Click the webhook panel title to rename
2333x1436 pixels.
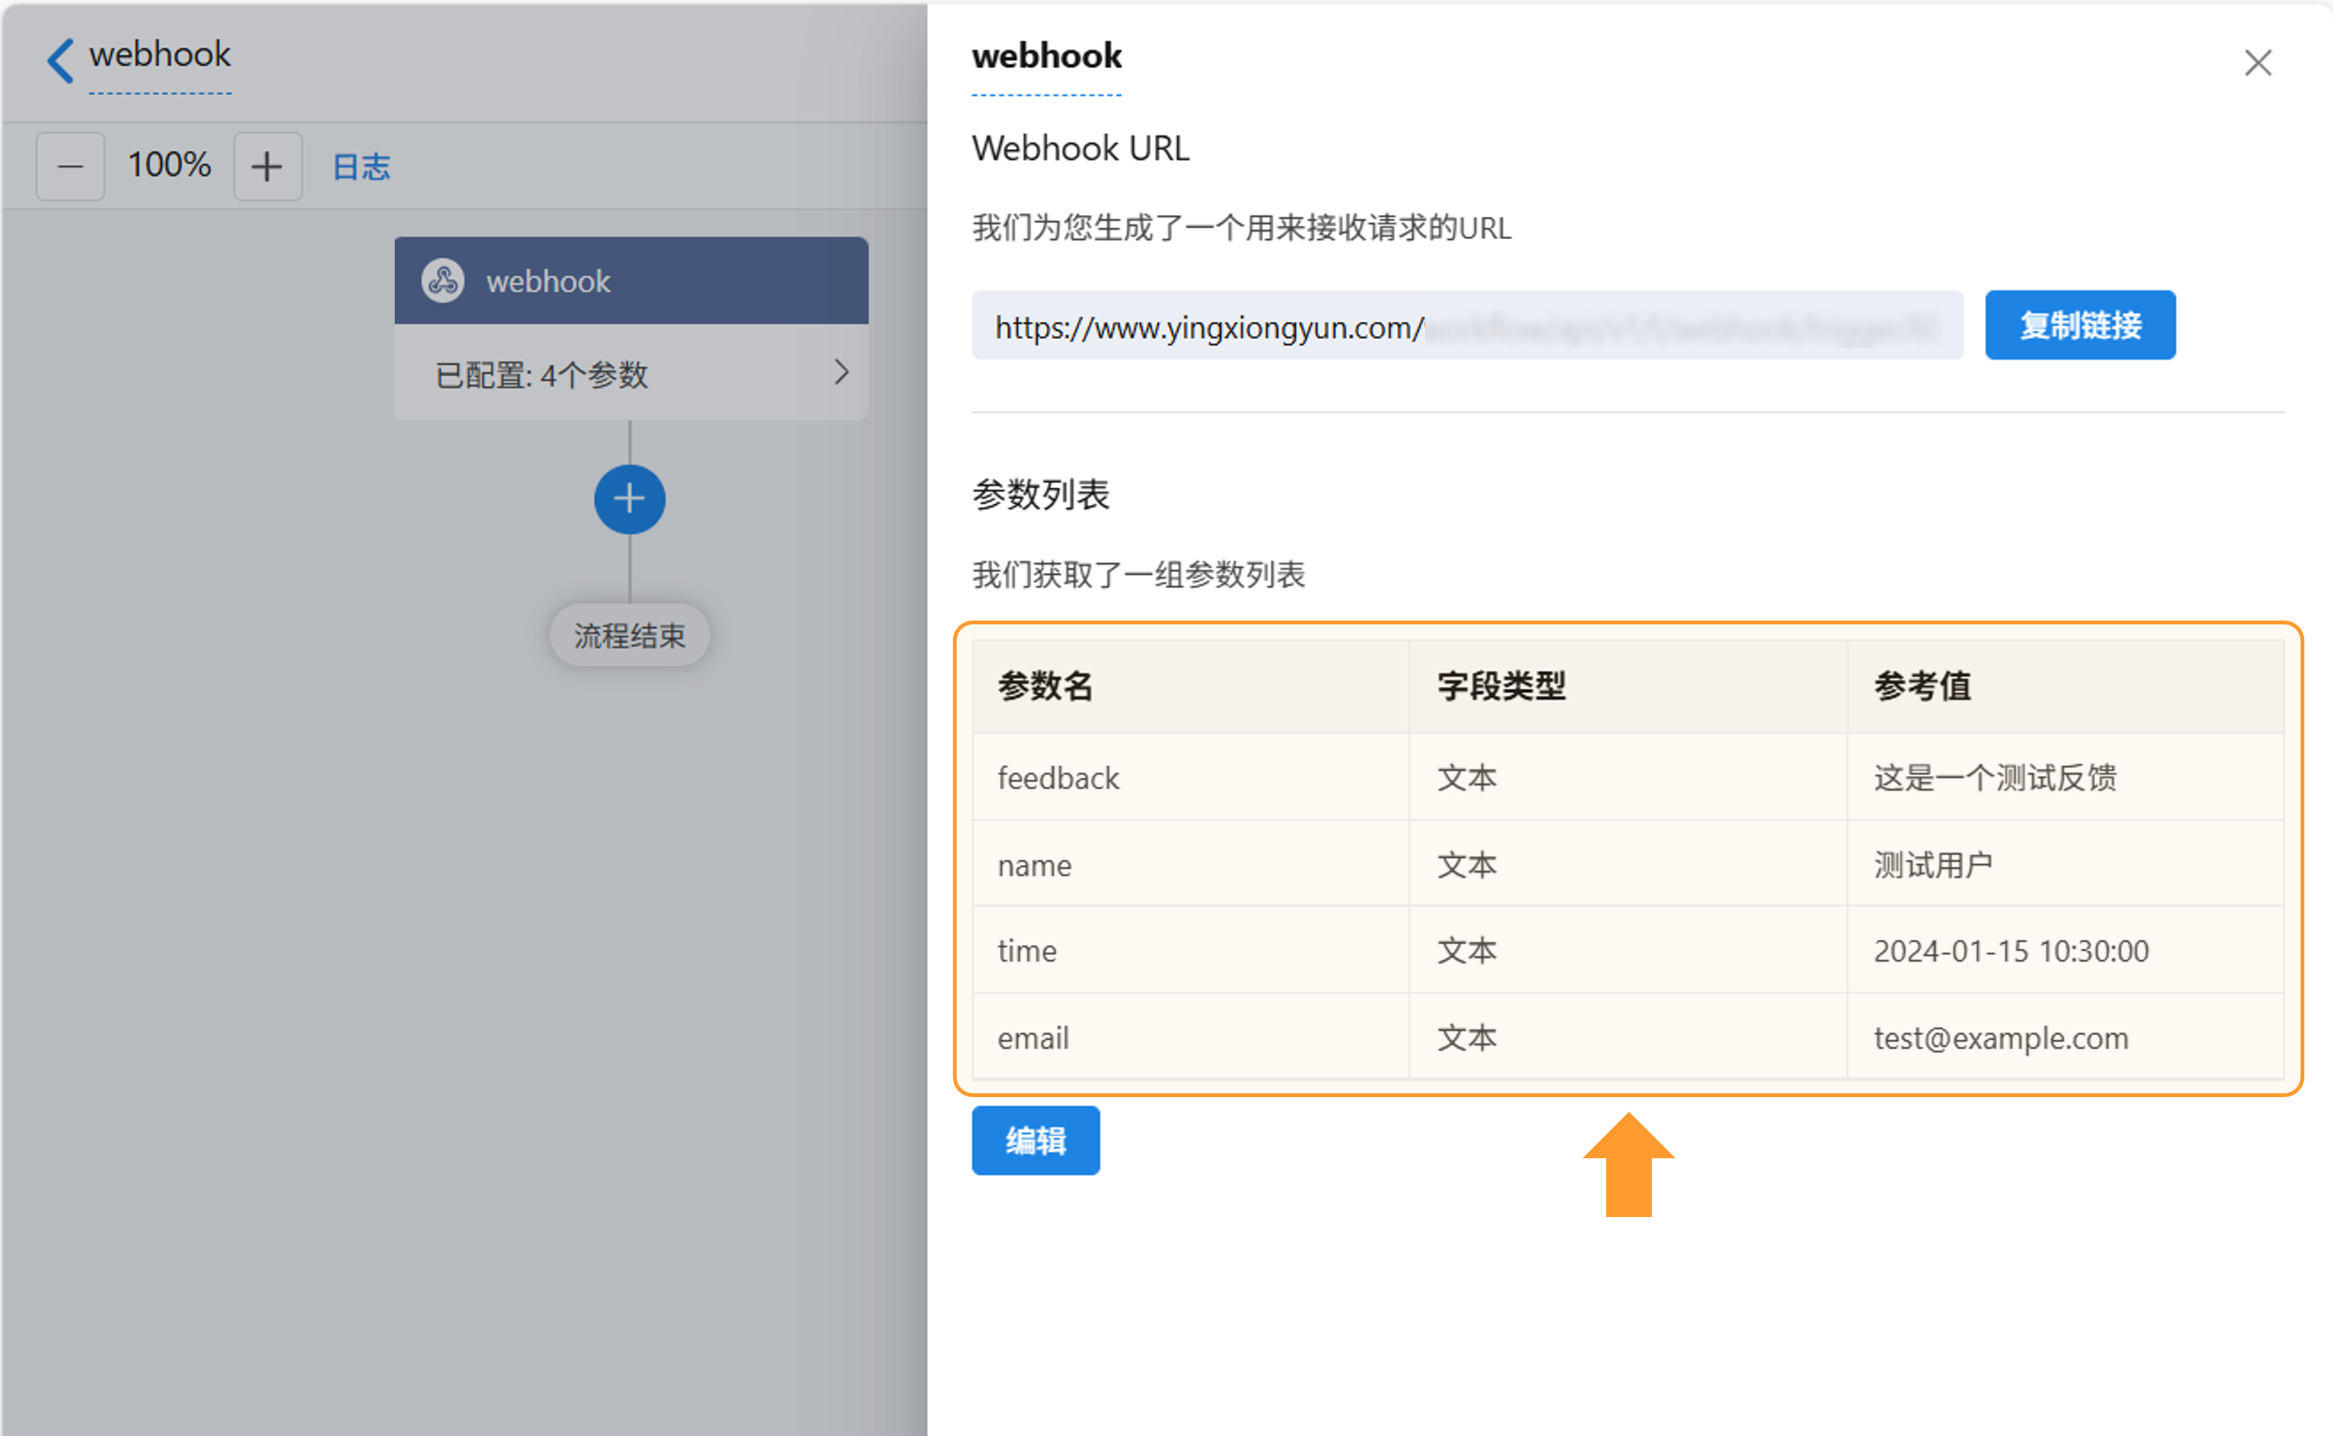click(1046, 57)
